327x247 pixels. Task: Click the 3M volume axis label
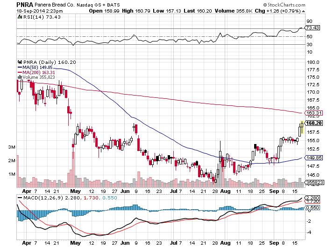(x=12, y=147)
